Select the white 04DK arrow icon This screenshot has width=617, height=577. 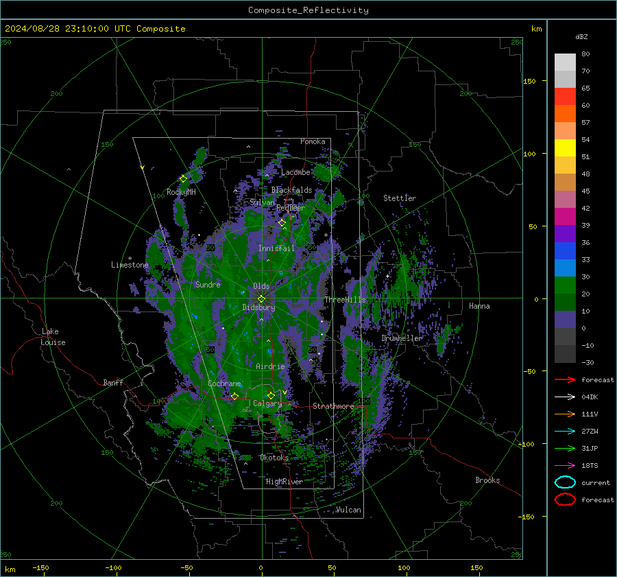565,397
